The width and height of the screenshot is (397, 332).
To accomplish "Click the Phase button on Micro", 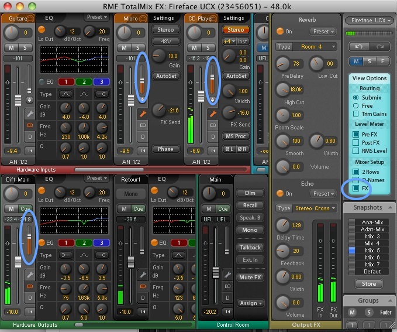I will 166,149.
